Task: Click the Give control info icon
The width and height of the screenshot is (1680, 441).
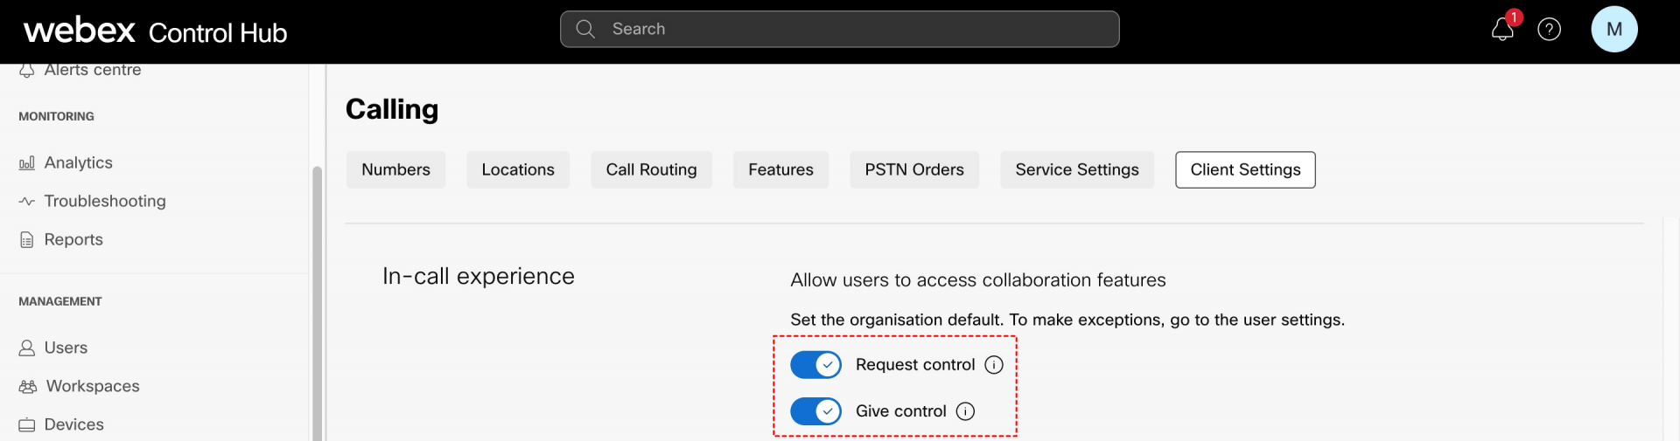Action: click(x=965, y=411)
